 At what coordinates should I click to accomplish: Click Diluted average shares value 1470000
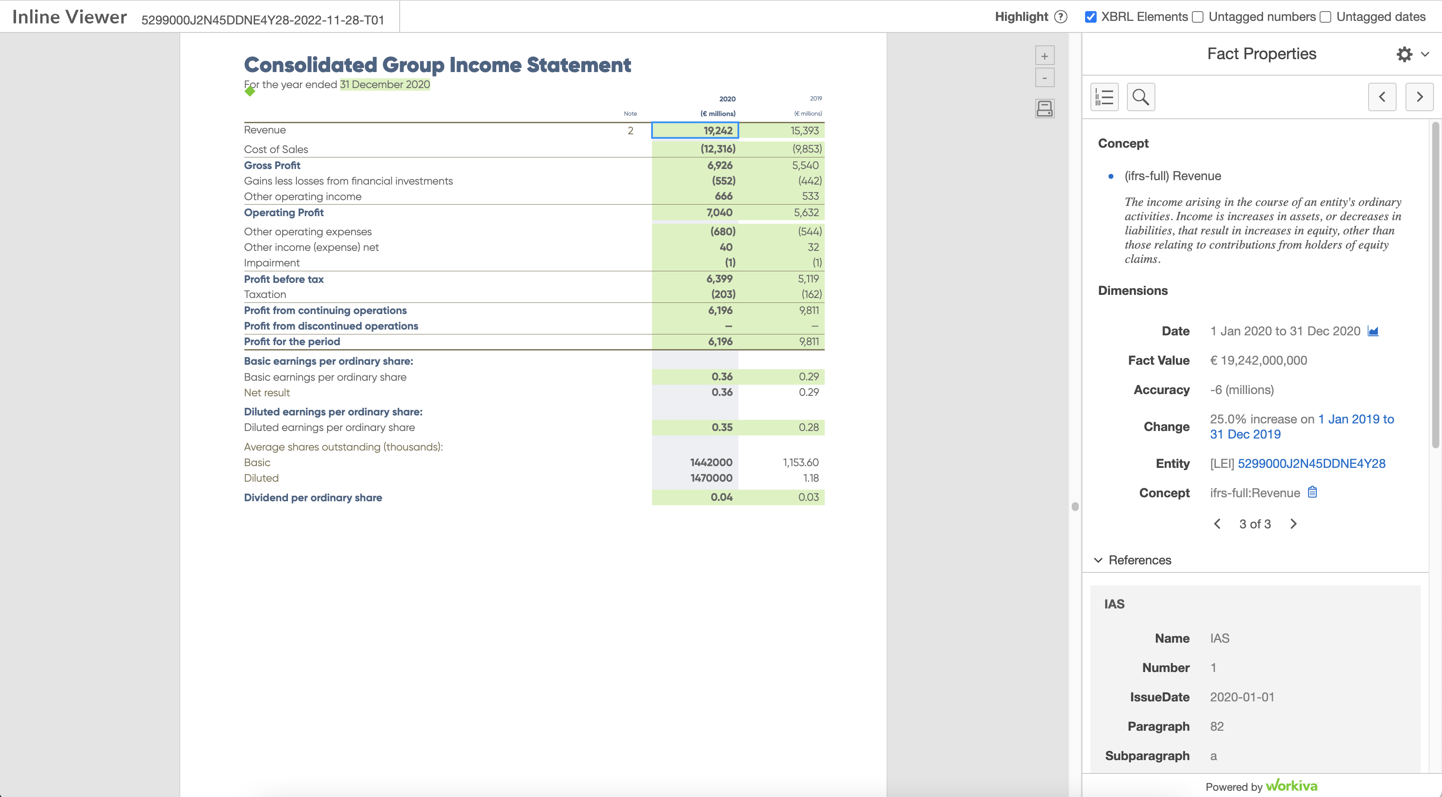[x=711, y=478]
